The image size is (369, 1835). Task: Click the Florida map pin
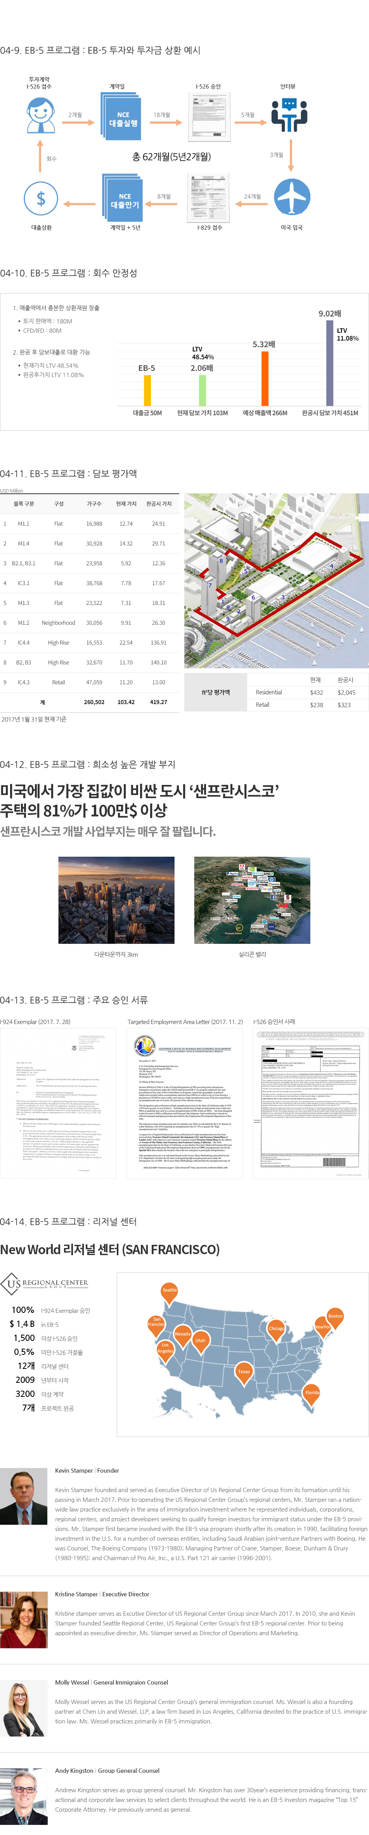312,1395
